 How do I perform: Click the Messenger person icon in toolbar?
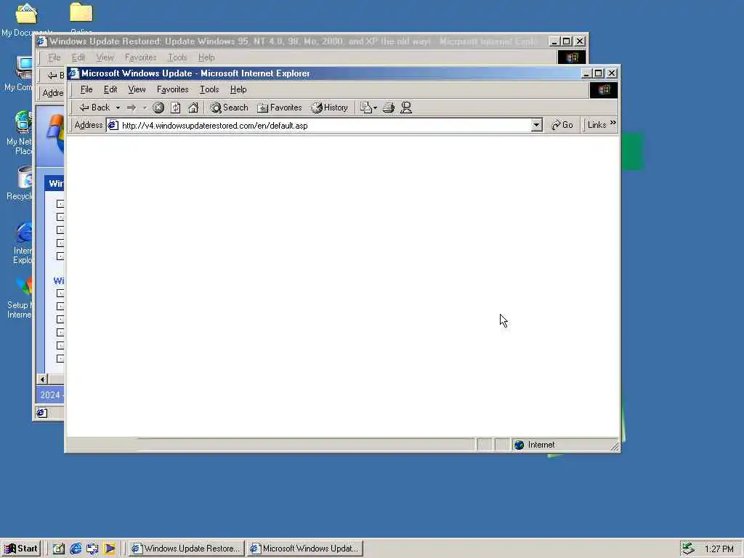click(406, 108)
